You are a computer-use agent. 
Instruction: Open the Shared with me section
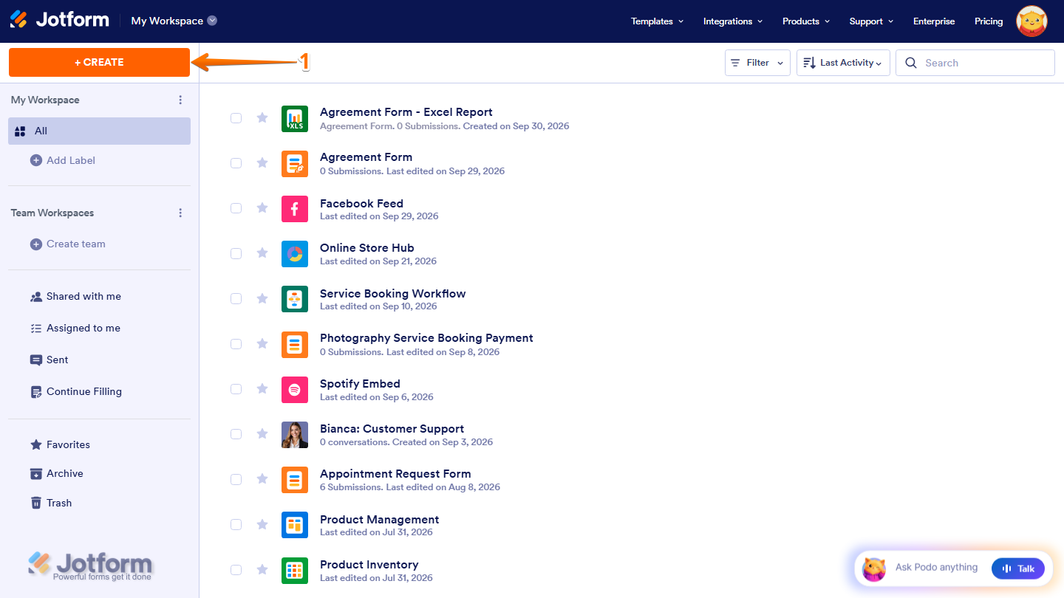(75, 296)
